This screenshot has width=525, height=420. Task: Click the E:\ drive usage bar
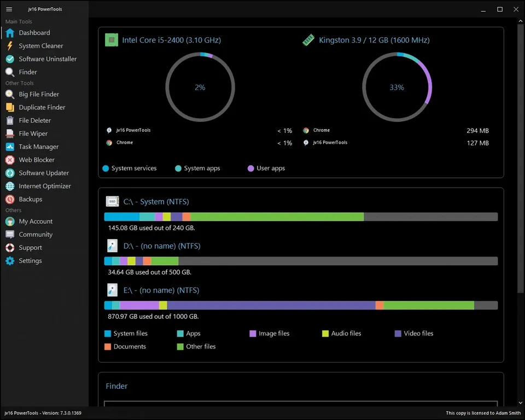[301, 305]
